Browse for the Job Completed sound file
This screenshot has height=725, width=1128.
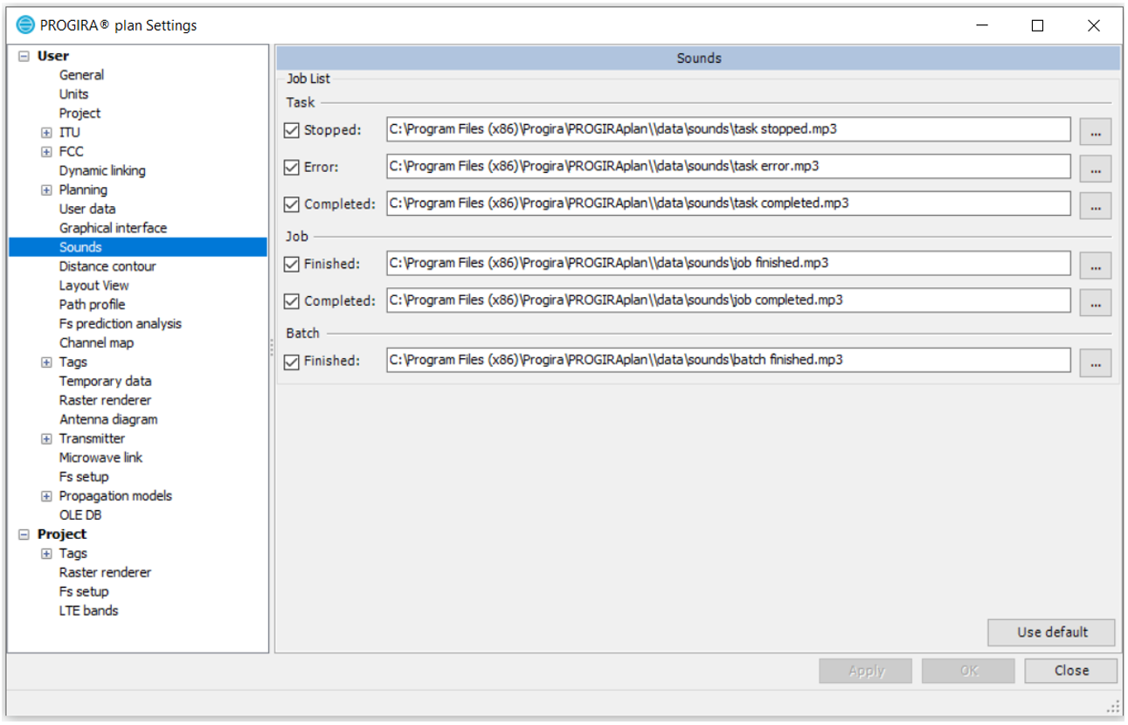pos(1096,302)
